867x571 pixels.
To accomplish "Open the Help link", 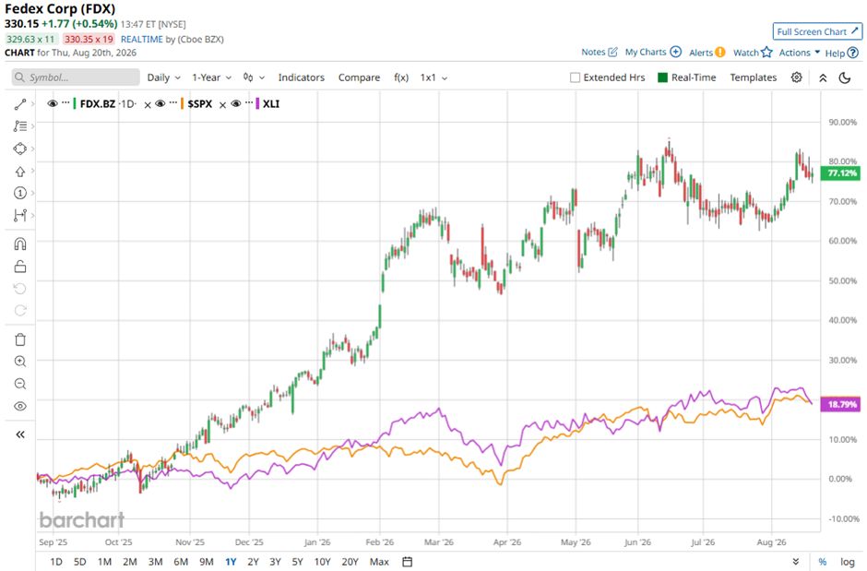I will coord(841,54).
